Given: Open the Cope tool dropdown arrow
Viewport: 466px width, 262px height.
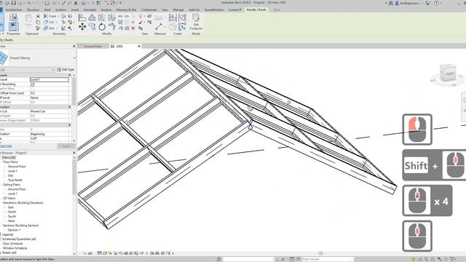Looking at the screenshot, I should (58, 16).
